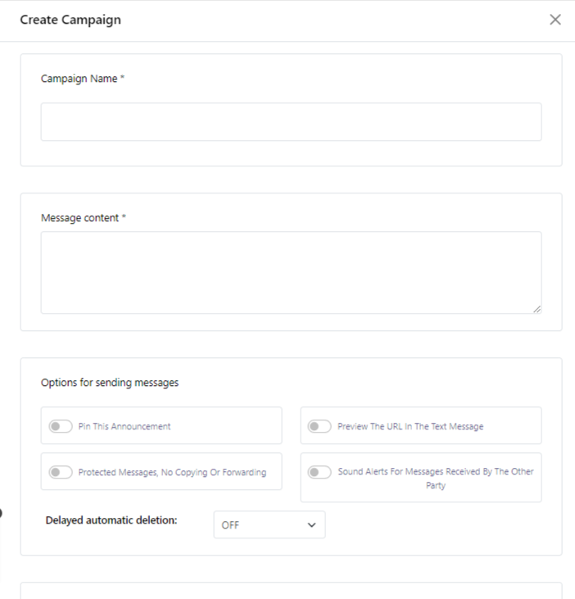Open the Delayed automatic deletion dropdown
Image resolution: width=575 pixels, height=599 pixels.
pyautogui.click(x=269, y=525)
